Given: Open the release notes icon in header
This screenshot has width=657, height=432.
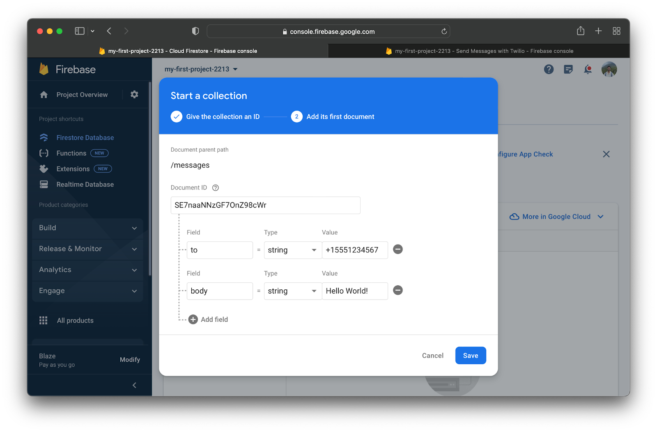Looking at the screenshot, I should (x=568, y=69).
